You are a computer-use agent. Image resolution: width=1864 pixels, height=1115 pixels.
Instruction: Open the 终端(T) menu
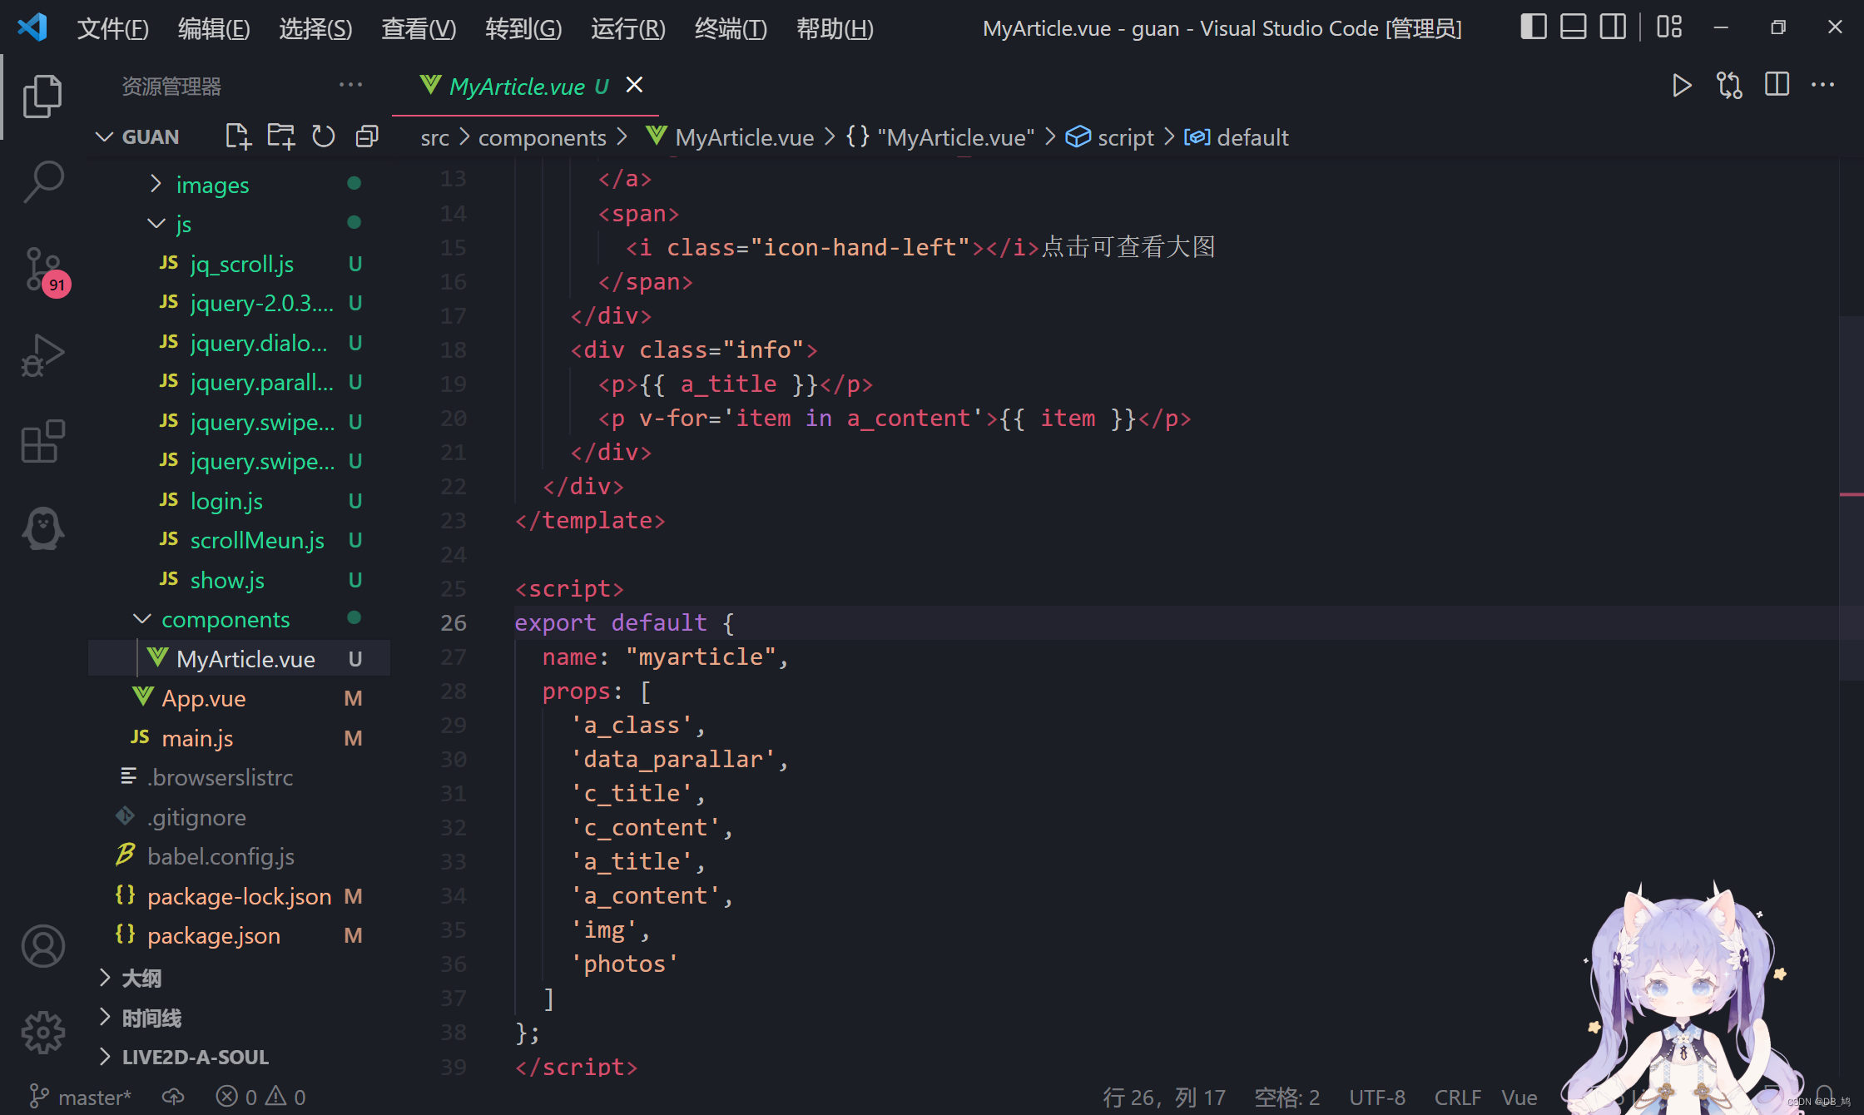731,29
